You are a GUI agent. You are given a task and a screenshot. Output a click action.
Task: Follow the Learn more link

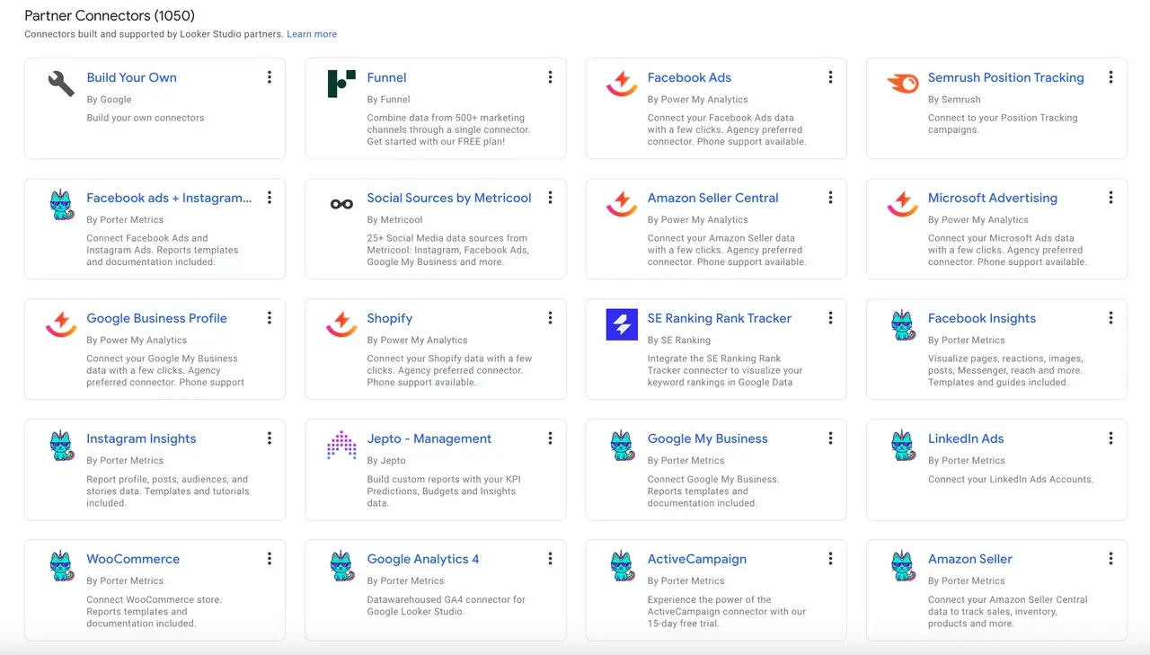click(x=312, y=34)
